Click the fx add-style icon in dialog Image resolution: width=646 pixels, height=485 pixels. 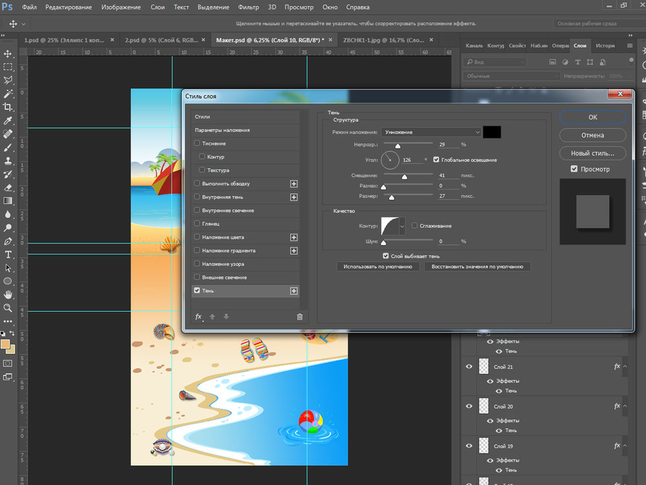(x=198, y=316)
